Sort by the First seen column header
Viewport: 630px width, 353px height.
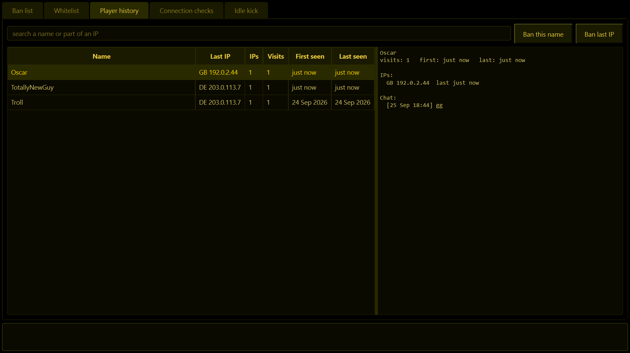[310, 56]
